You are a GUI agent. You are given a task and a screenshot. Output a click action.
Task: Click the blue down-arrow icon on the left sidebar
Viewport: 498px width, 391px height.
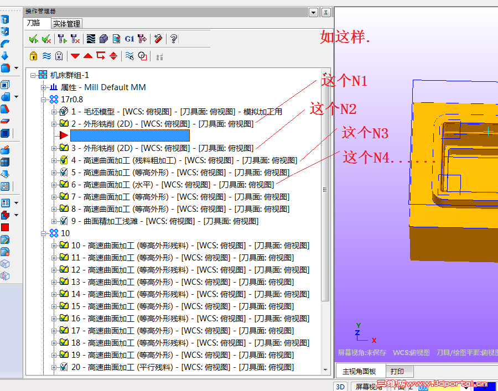[x=5, y=56]
